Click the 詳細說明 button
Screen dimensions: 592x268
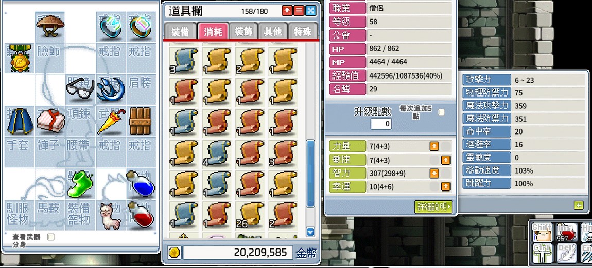433,206
